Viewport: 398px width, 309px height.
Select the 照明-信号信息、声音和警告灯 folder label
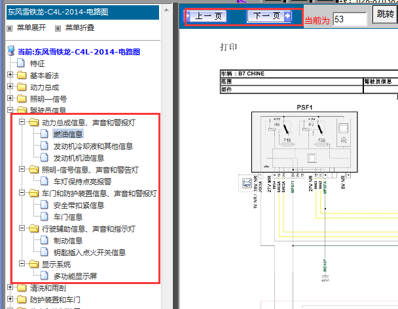tap(90, 170)
